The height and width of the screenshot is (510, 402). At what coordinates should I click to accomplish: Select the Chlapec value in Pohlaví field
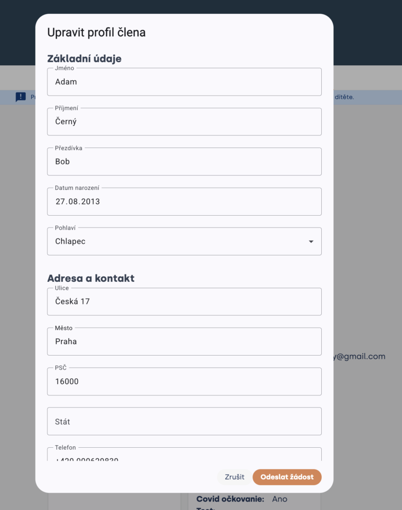tap(70, 242)
